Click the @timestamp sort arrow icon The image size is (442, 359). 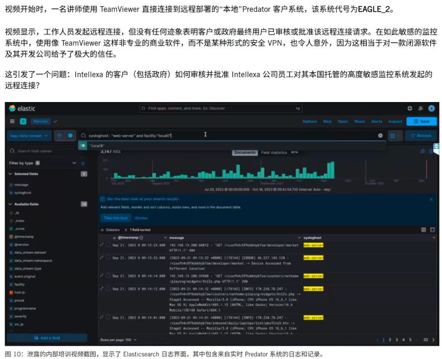115,238
